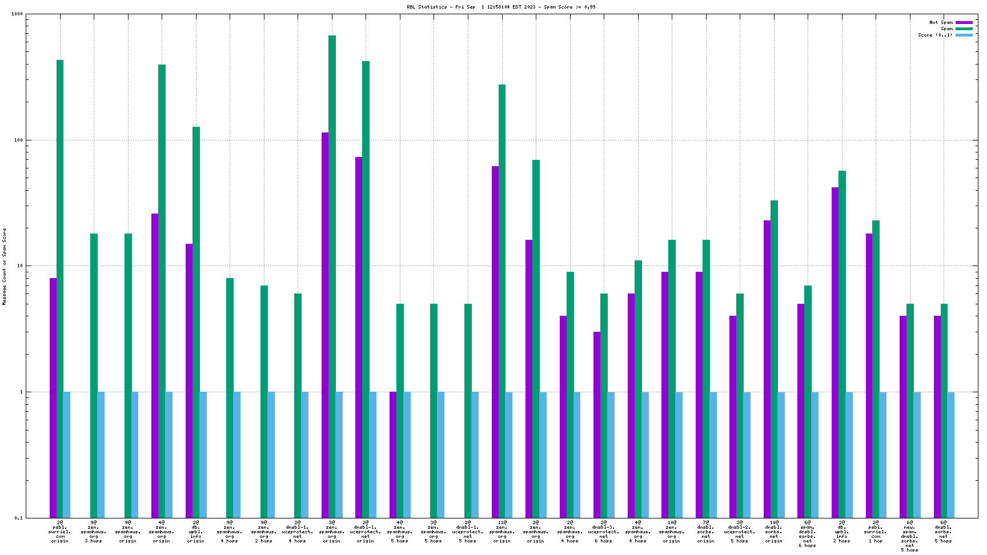
Task: Click the blue Score legend swatch
Action: tap(964, 35)
